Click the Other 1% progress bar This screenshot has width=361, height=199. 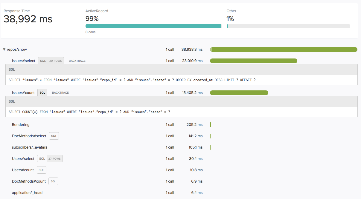288,26
